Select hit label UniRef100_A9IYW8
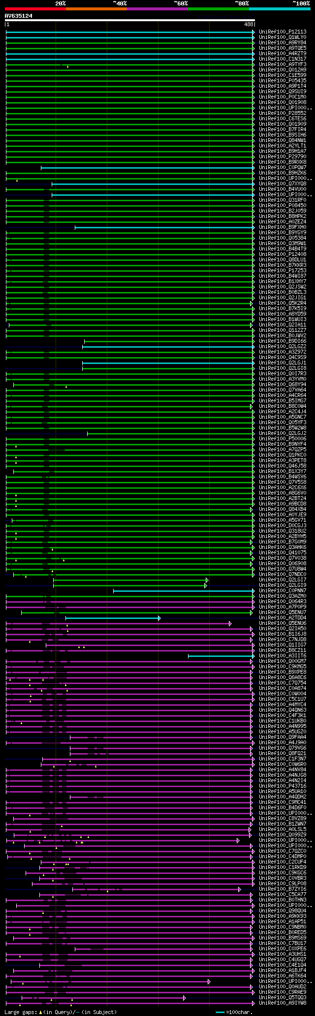 coord(283,1003)
